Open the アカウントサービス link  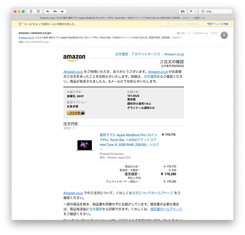coord(146,54)
